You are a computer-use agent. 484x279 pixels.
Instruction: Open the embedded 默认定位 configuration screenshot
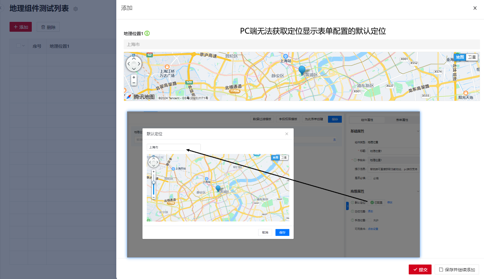[273, 184]
